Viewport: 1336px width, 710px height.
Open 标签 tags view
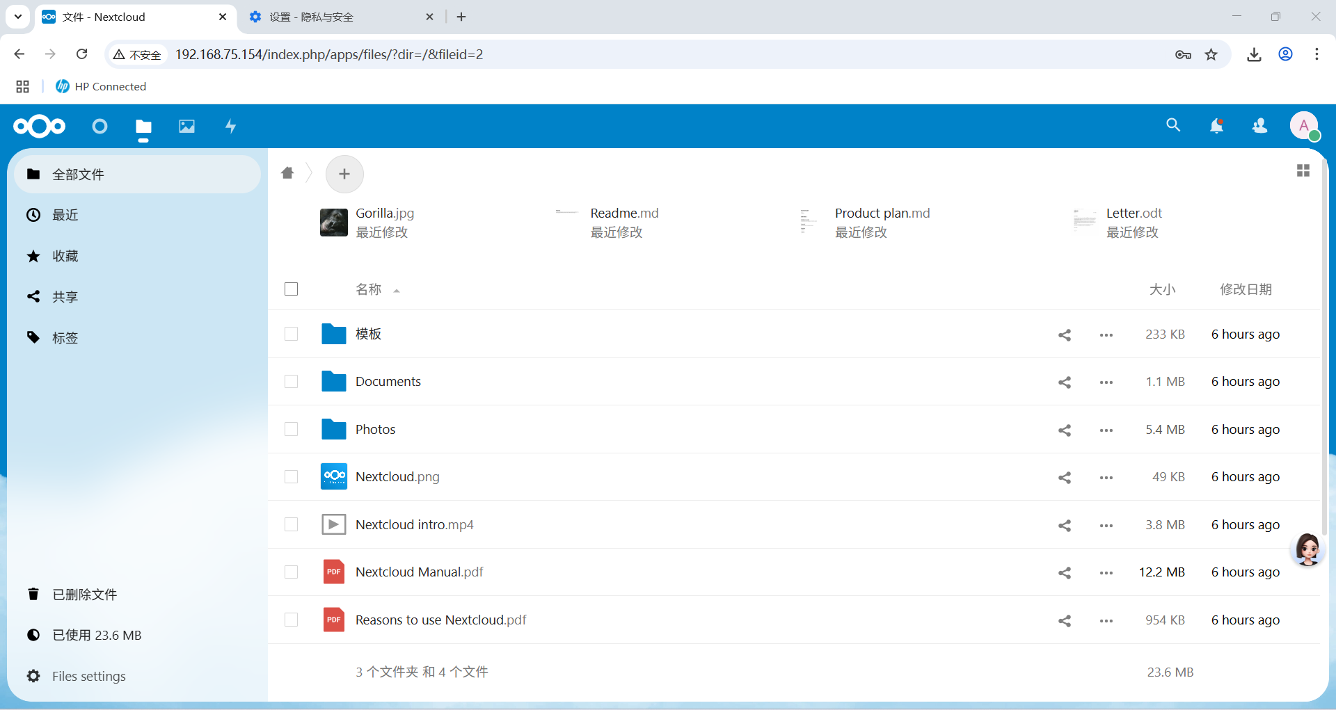137,338
